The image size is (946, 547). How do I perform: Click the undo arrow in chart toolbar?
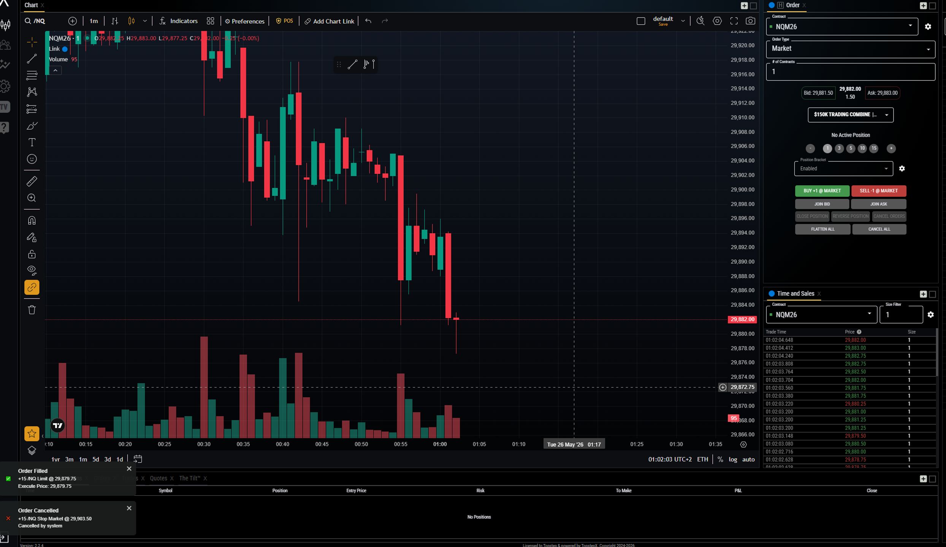[x=368, y=21]
